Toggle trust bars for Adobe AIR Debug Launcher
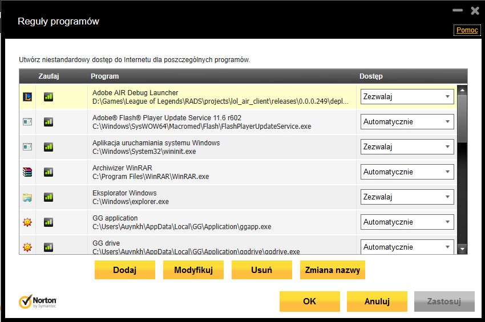Viewport: 485px width, 322px height. tap(48, 97)
